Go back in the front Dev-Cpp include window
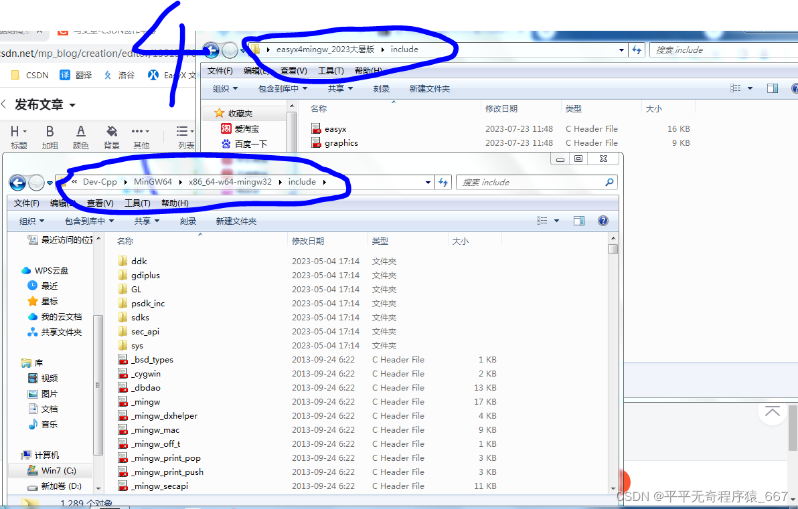798x509 pixels. click(x=18, y=182)
